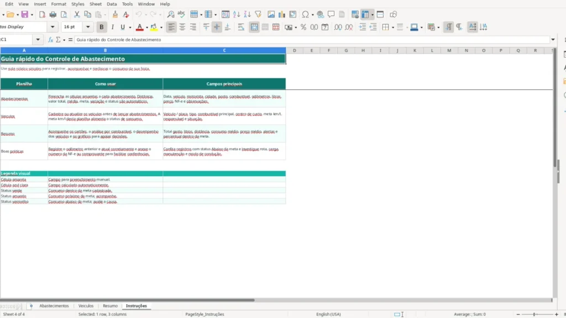Expand the Name Box dropdown
Image resolution: width=566 pixels, height=318 pixels.
click(38, 40)
